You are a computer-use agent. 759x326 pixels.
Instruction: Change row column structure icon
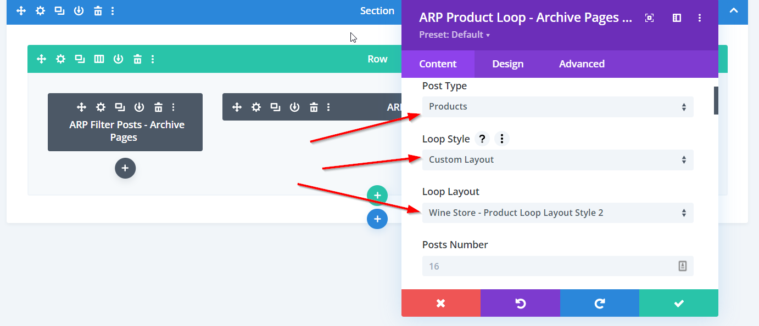(x=99, y=59)
